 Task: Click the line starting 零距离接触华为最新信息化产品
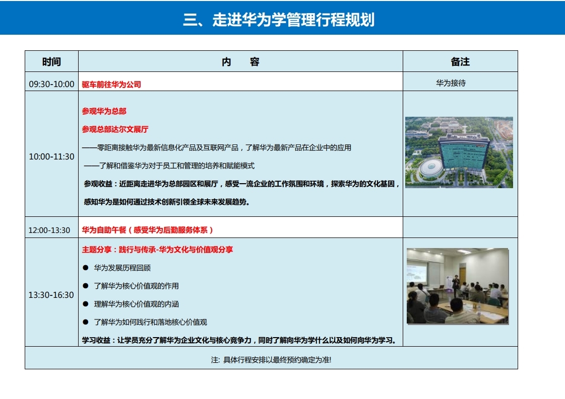point(217,147)
